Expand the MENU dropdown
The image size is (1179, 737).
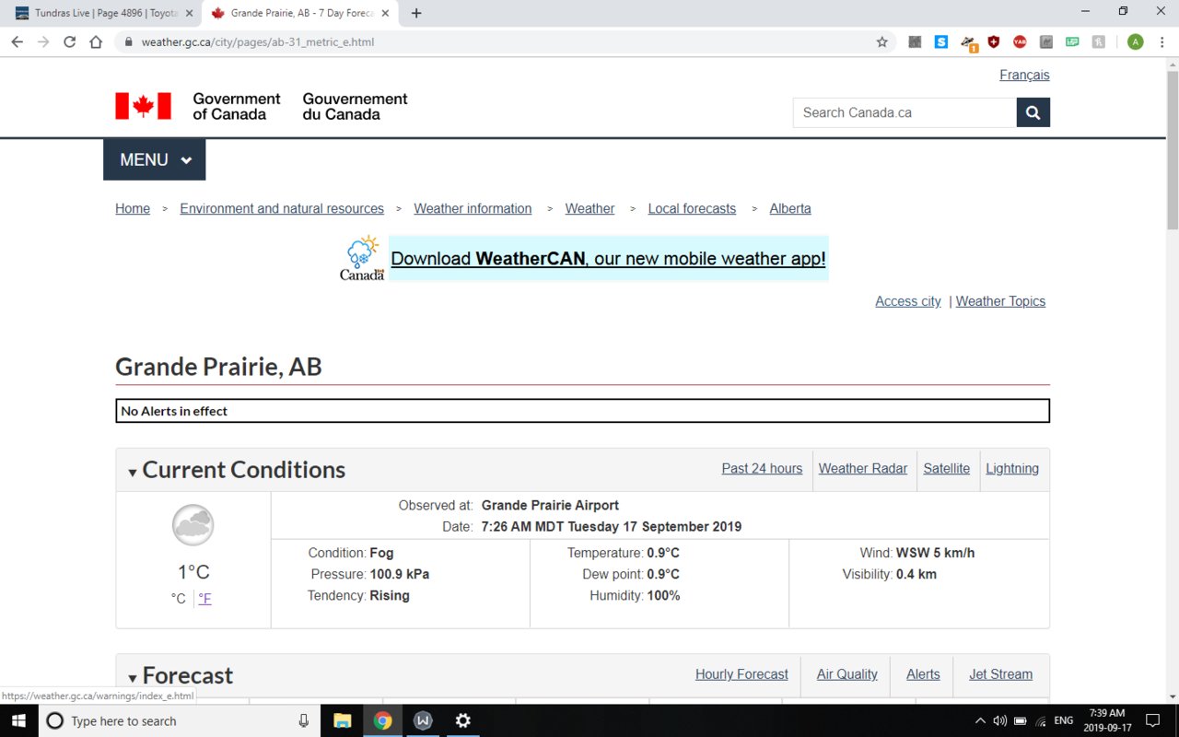click(155, 159)
